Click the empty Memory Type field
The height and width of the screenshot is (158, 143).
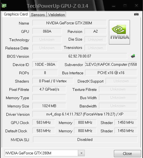point(49,98)
